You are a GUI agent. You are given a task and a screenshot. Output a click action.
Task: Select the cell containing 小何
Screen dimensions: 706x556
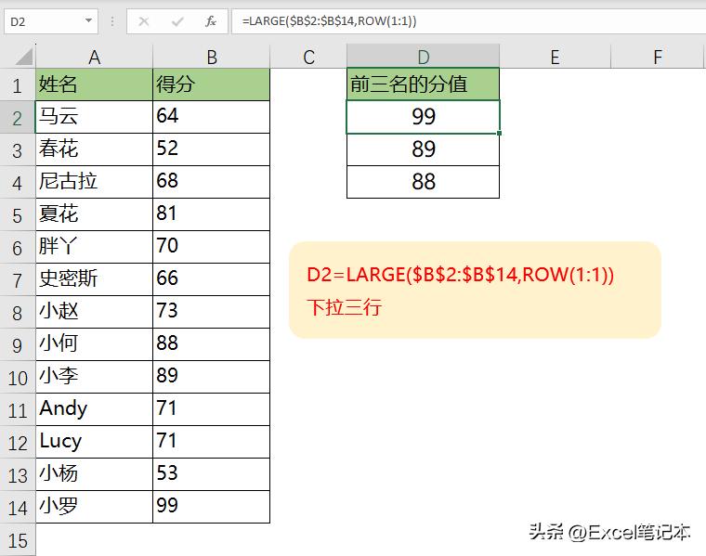(94, 344)
